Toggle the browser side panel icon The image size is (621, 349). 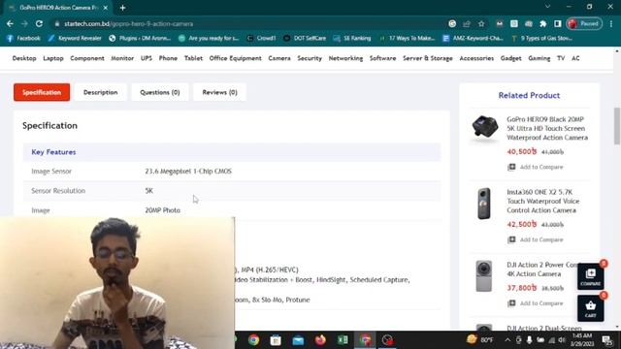(558, 23)
